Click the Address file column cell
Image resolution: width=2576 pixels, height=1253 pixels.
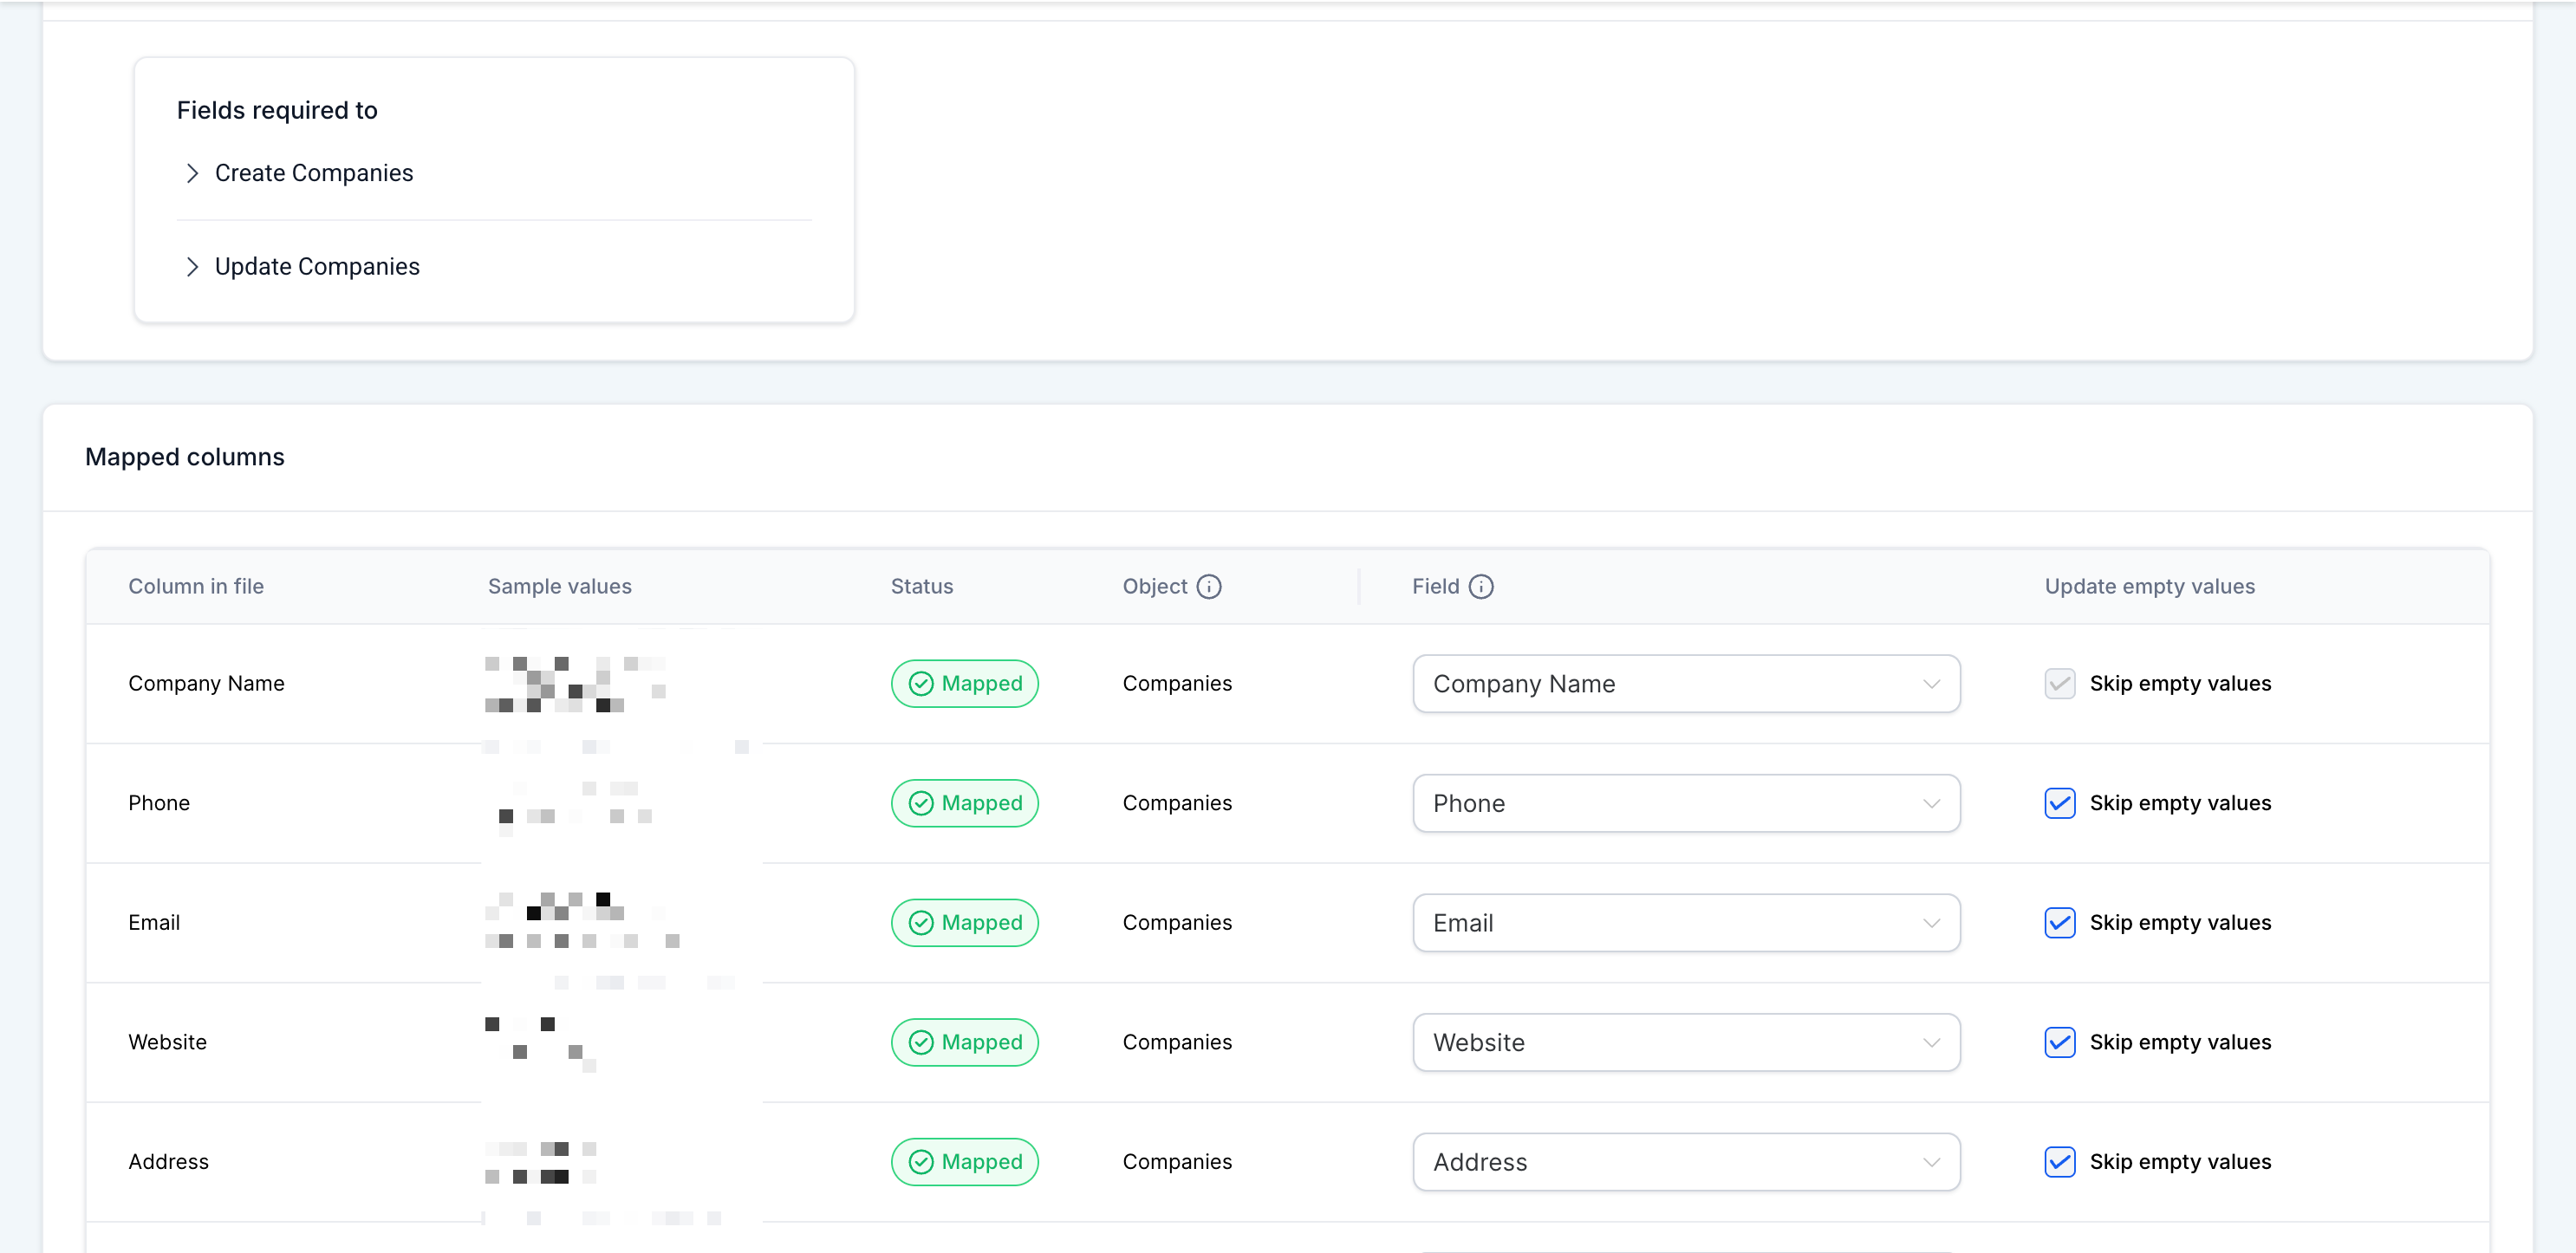tap(168, 1162)
